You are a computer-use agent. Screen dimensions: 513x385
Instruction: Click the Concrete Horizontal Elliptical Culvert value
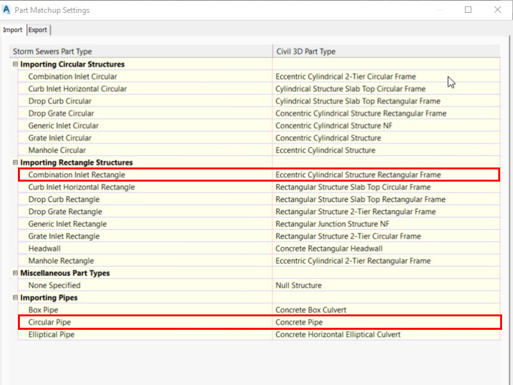click(338, 334)
